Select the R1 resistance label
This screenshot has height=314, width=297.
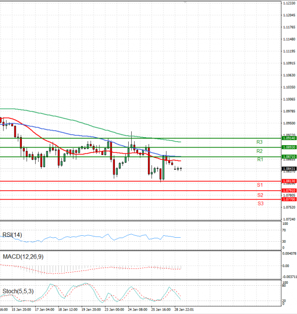click(260, 159)
